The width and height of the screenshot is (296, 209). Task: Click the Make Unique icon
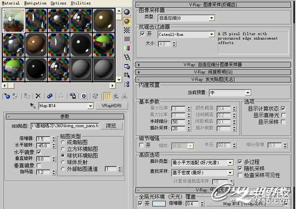[61, 96]
